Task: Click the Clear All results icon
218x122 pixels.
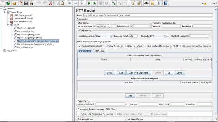Action: [139, 3]
